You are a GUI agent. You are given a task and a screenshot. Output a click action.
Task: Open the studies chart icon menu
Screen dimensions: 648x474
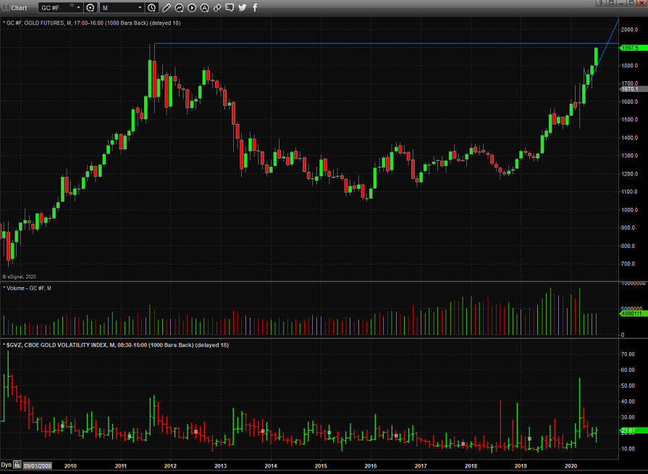pos(179,7)
